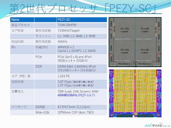The width and height of the screenshot is (171, 128).
Task: Select 'Cache L1:32KB*2, L2: 64KB' text
Action: click(x=76, y=51)
